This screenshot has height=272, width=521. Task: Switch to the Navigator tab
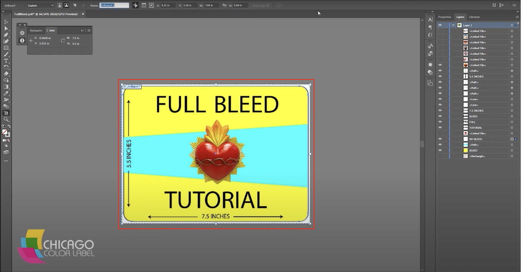[x=36, y=30]
